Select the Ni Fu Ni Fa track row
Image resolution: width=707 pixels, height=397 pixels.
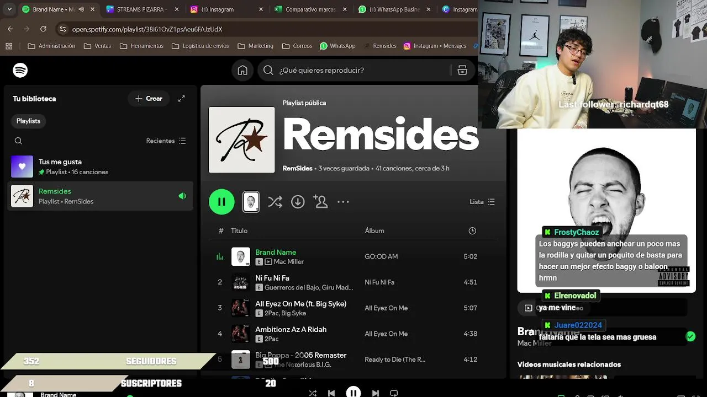353,282
